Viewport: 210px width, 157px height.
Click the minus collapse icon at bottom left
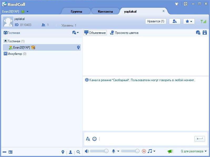(4, 152)
